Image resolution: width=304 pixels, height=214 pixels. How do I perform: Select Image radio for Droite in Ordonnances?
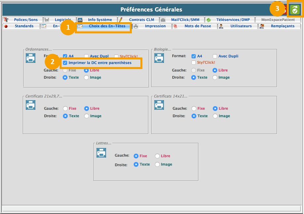click(x=86, y=78)
